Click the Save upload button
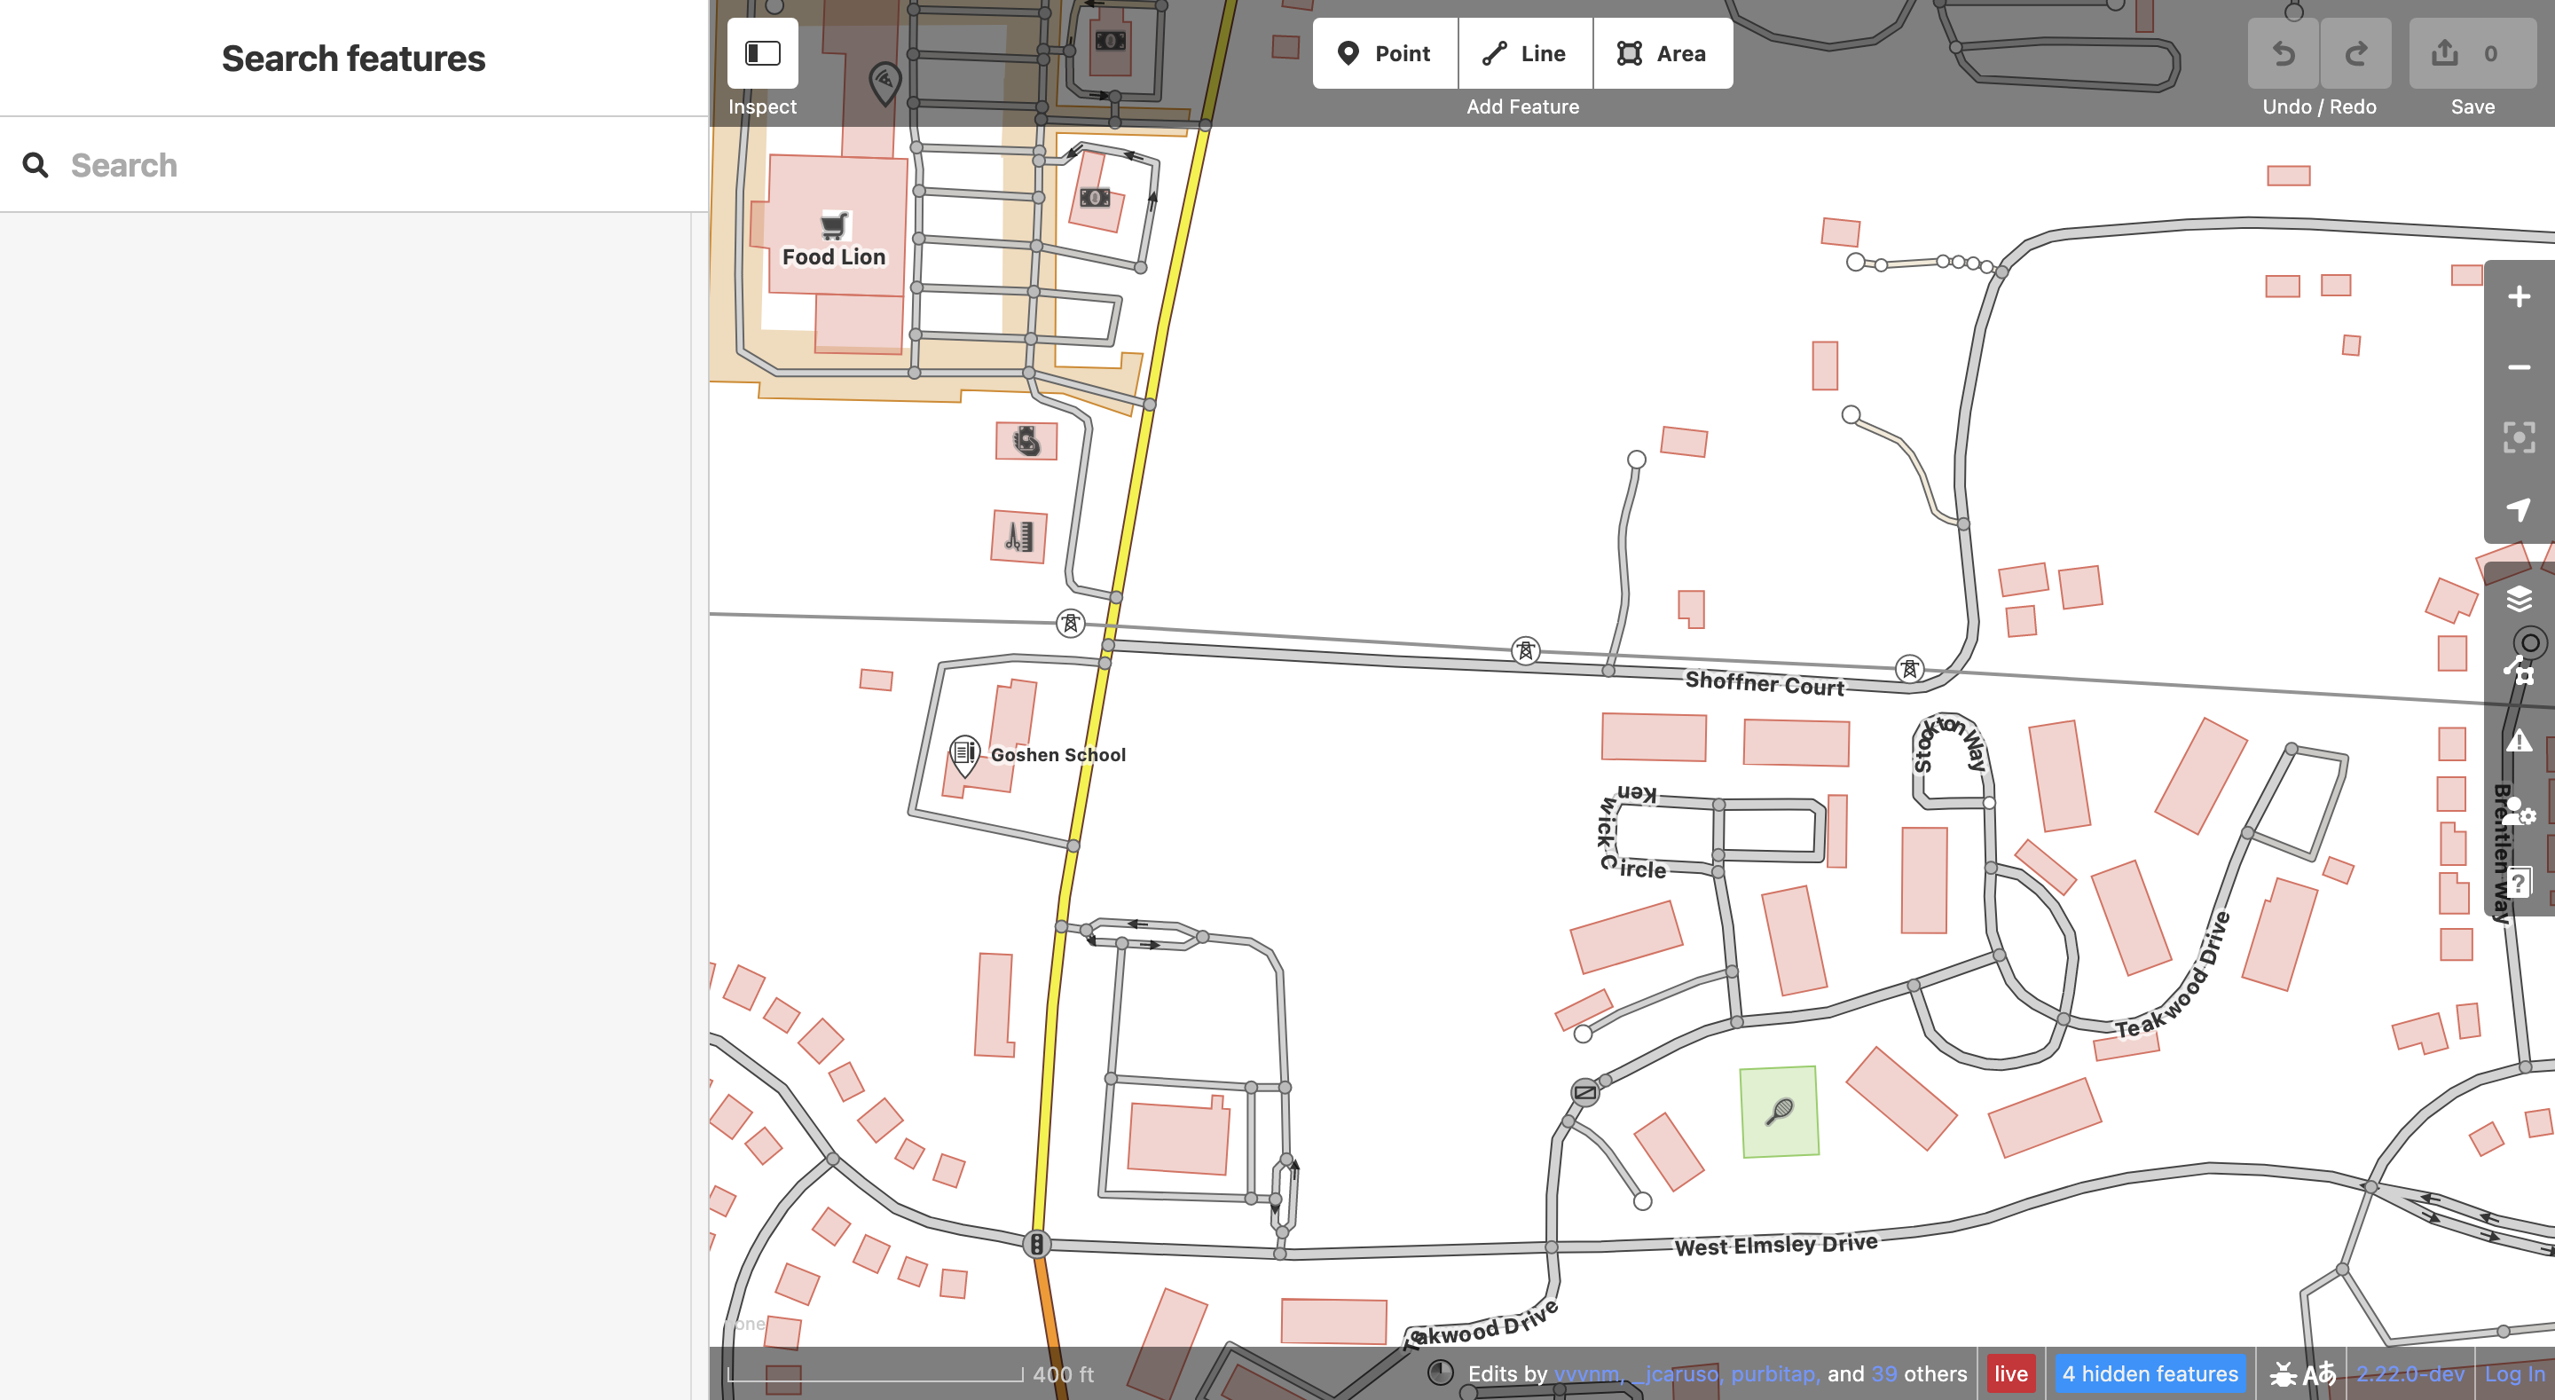The width and height of the screenshot is (2555, 1400). tap(2471, 53)
